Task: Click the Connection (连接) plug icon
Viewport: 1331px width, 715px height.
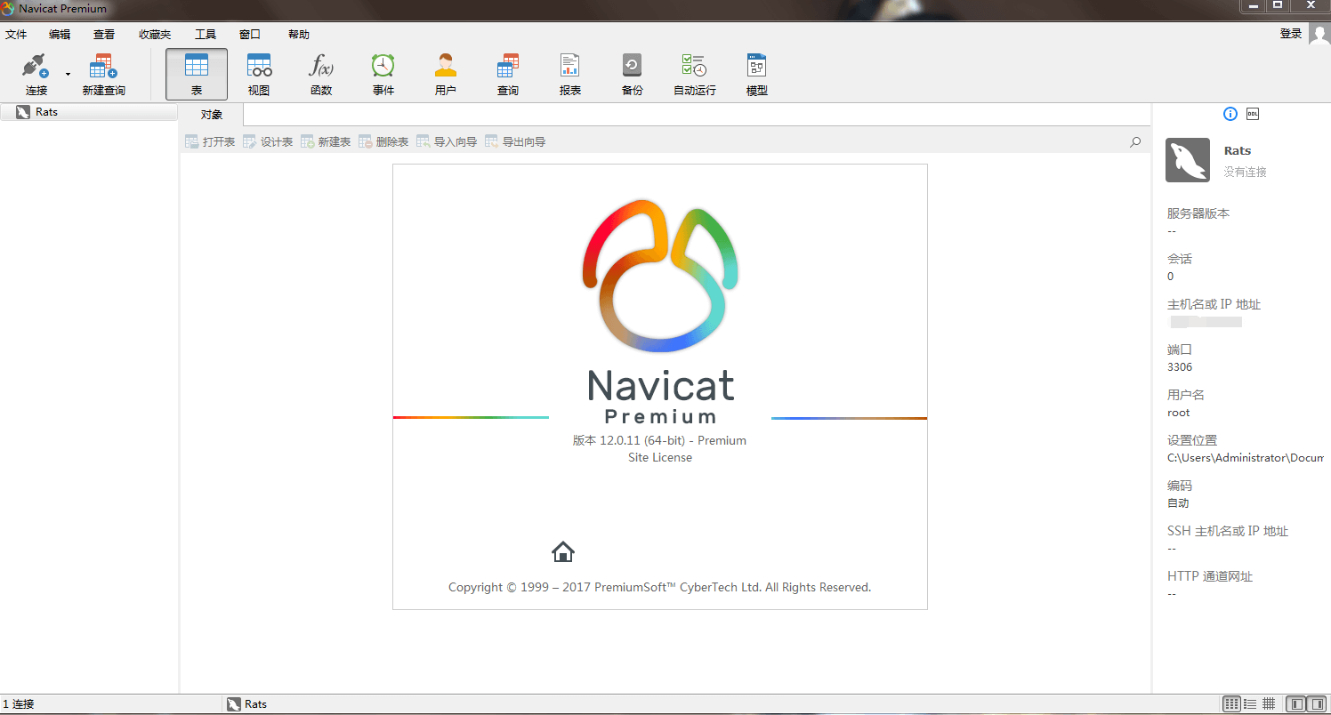Action: click(36, 67)
